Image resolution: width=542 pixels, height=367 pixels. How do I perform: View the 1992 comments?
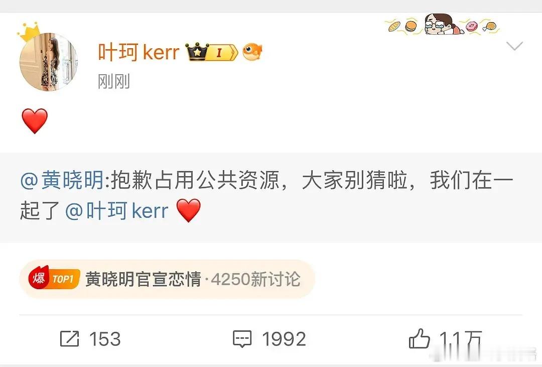click(x=284, y=339)
